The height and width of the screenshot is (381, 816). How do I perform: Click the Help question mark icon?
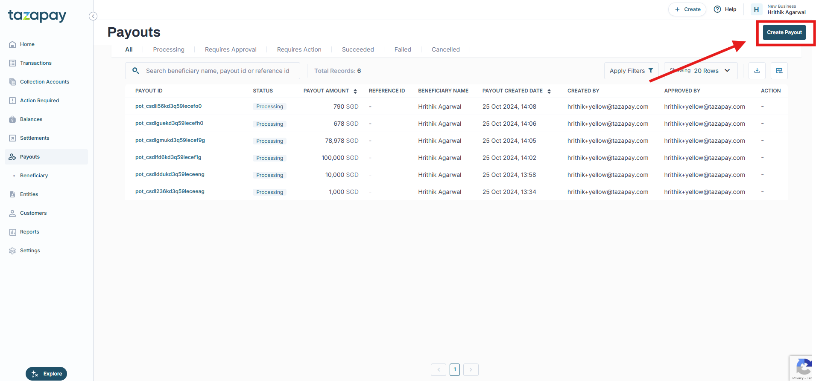(x=717, y=9)
